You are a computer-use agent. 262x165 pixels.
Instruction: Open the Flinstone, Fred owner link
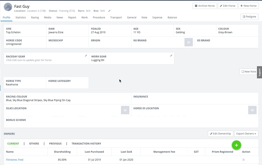(x=15, y=160)
